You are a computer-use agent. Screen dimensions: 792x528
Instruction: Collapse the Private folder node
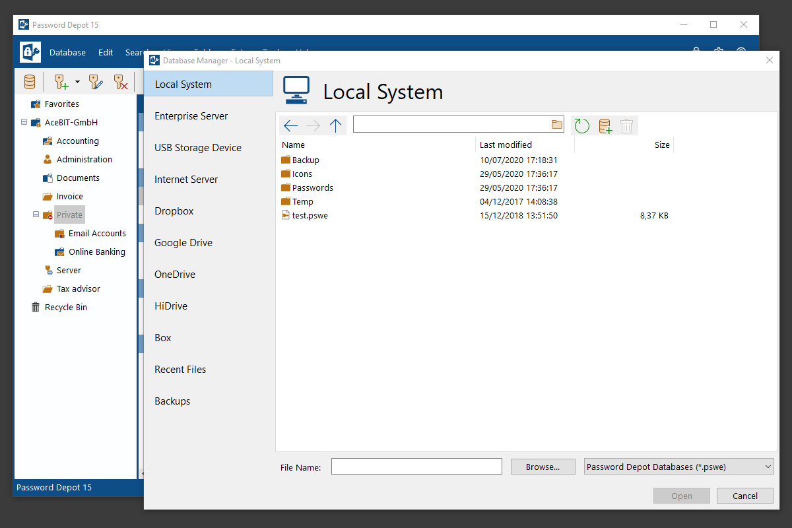[36, 214]
